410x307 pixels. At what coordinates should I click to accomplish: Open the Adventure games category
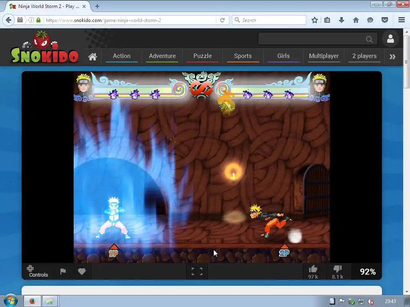click(x=162, y=56)
